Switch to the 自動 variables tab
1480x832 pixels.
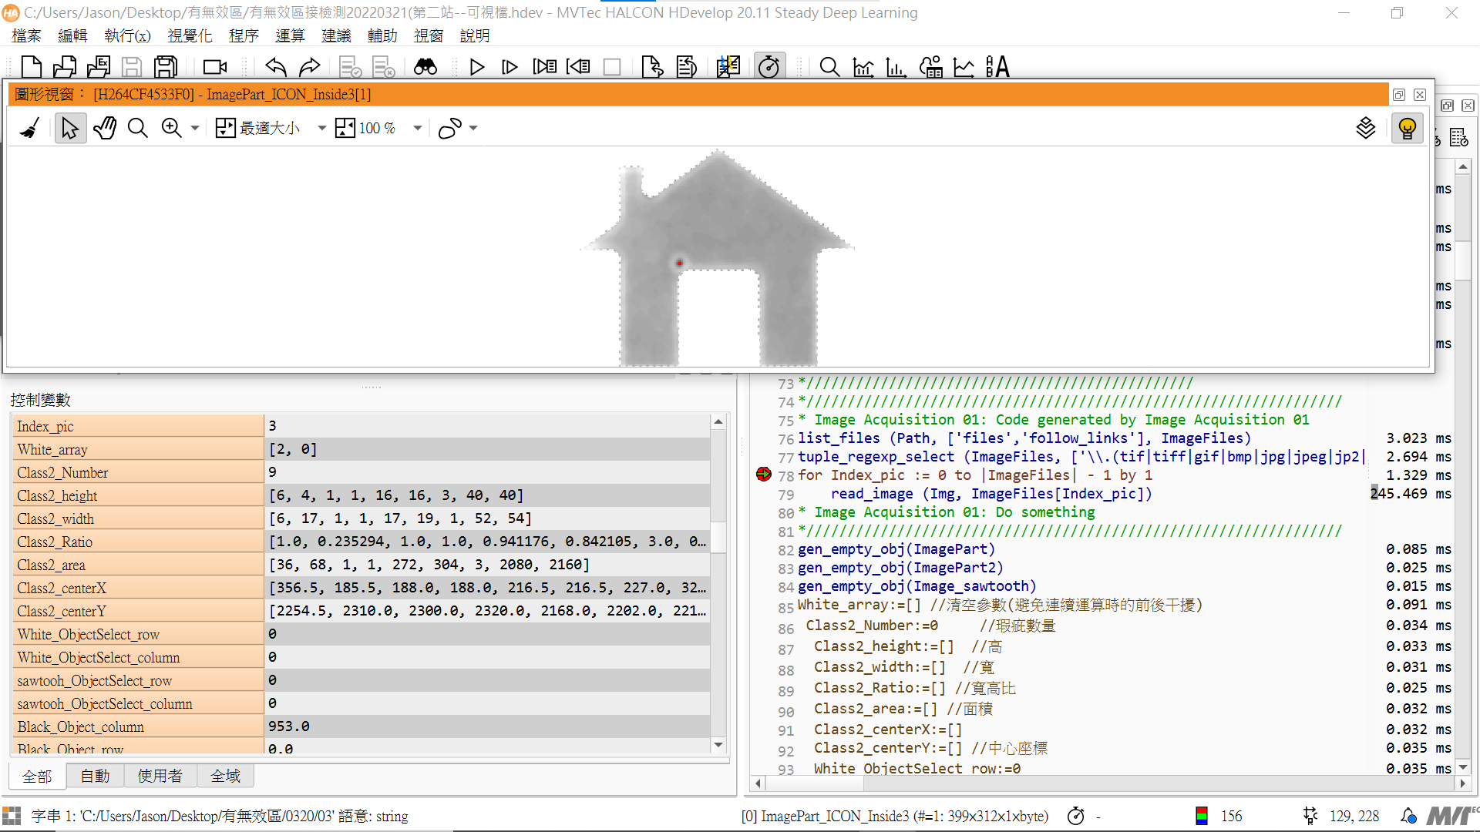(x=94, y=776)
